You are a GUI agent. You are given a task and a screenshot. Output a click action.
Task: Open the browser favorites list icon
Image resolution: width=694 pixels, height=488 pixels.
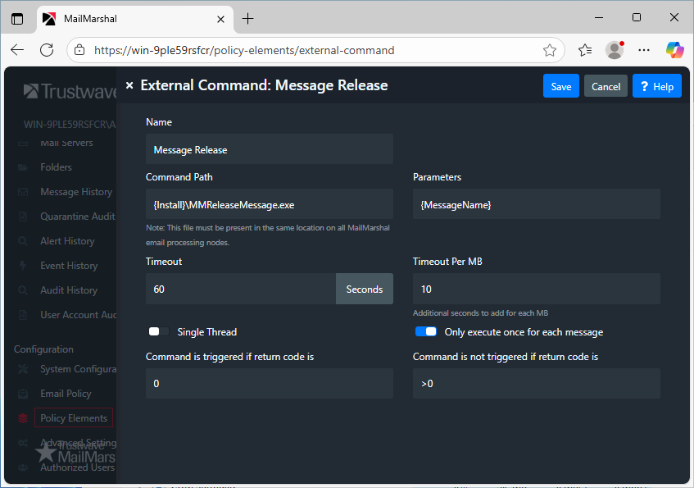[585, 50]
